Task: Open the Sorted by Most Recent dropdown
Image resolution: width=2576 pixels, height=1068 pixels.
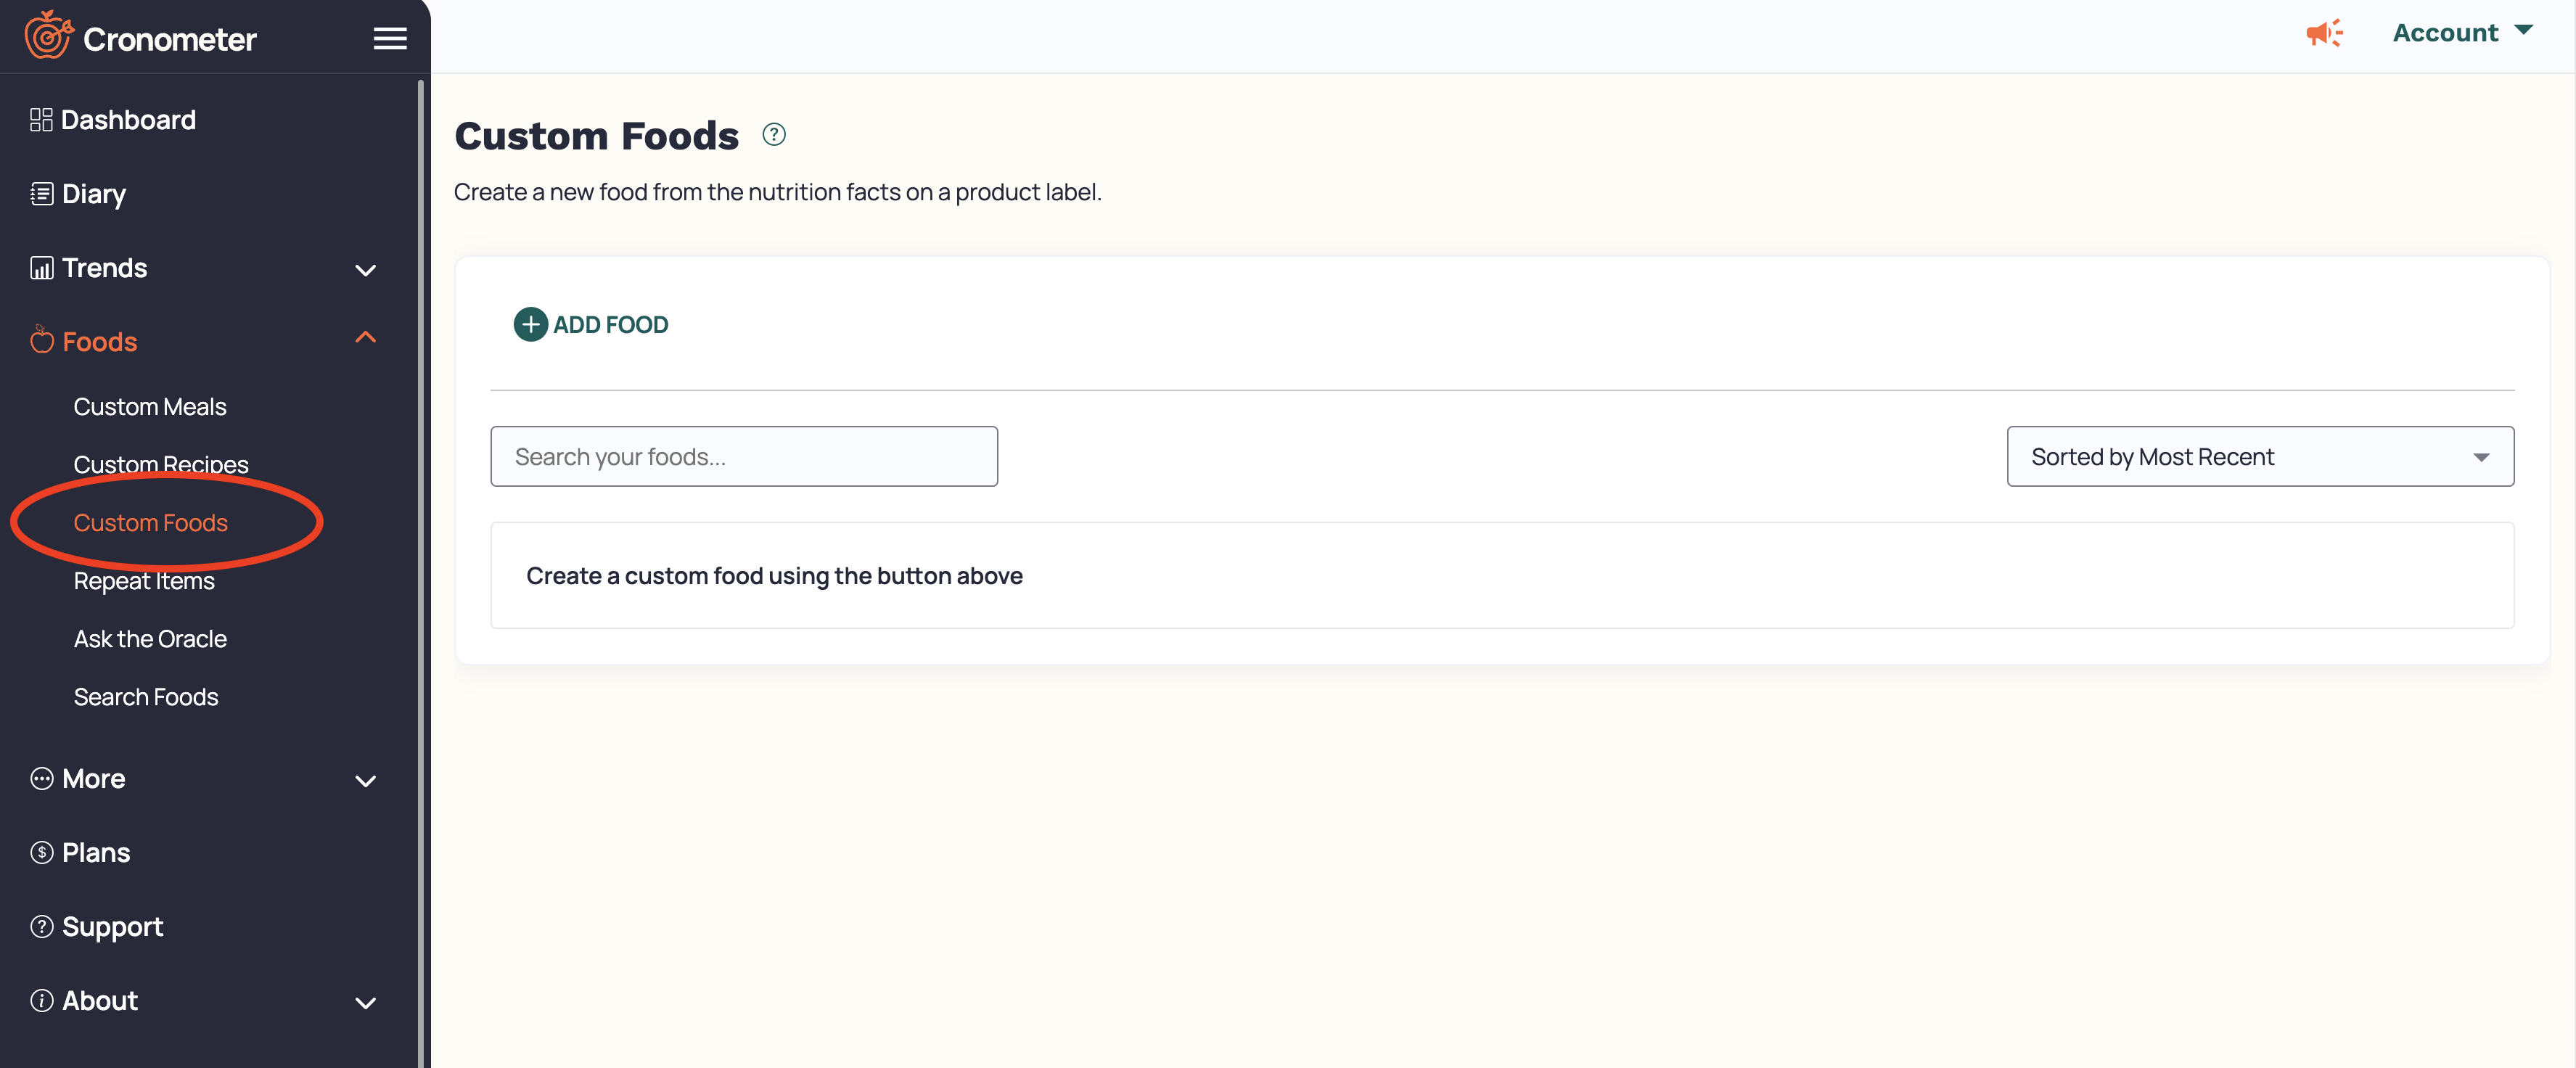Action: coord(2259,455)
